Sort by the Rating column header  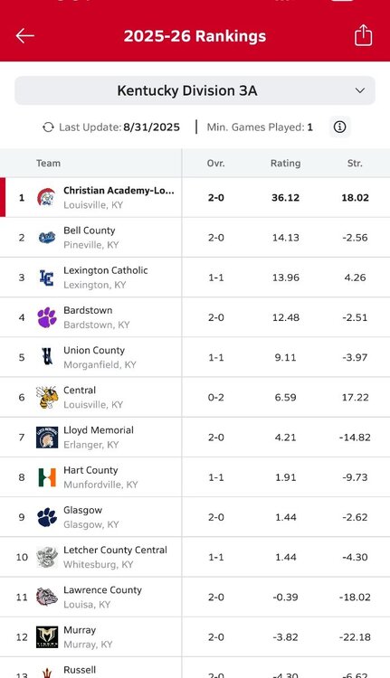(x=285, y=163)
